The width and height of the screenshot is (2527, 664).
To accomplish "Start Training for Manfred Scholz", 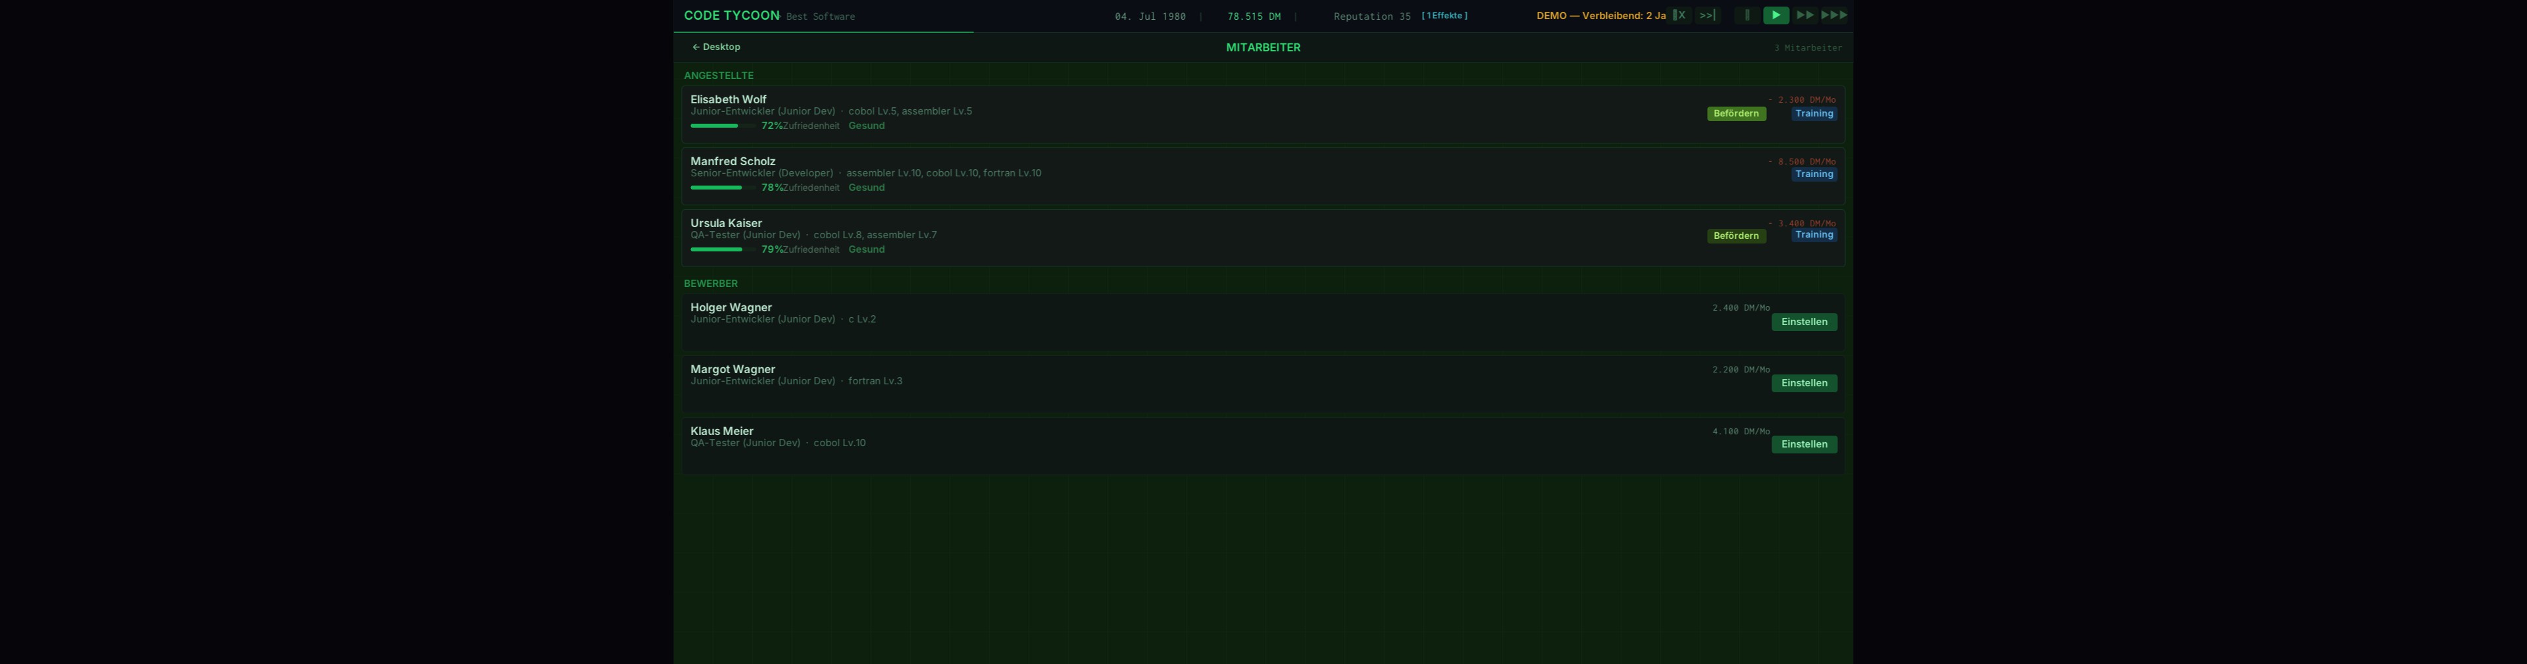I will [1814, 174].
